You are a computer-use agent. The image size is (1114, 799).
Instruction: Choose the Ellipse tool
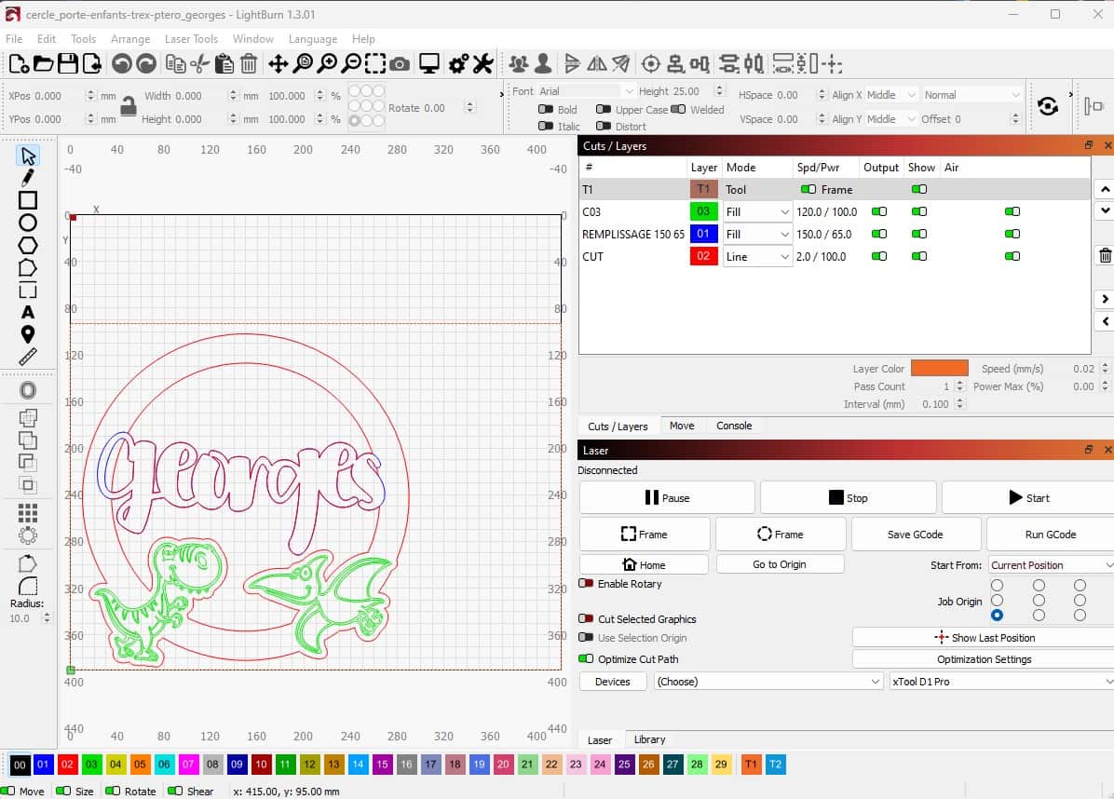tap(27, 223)
